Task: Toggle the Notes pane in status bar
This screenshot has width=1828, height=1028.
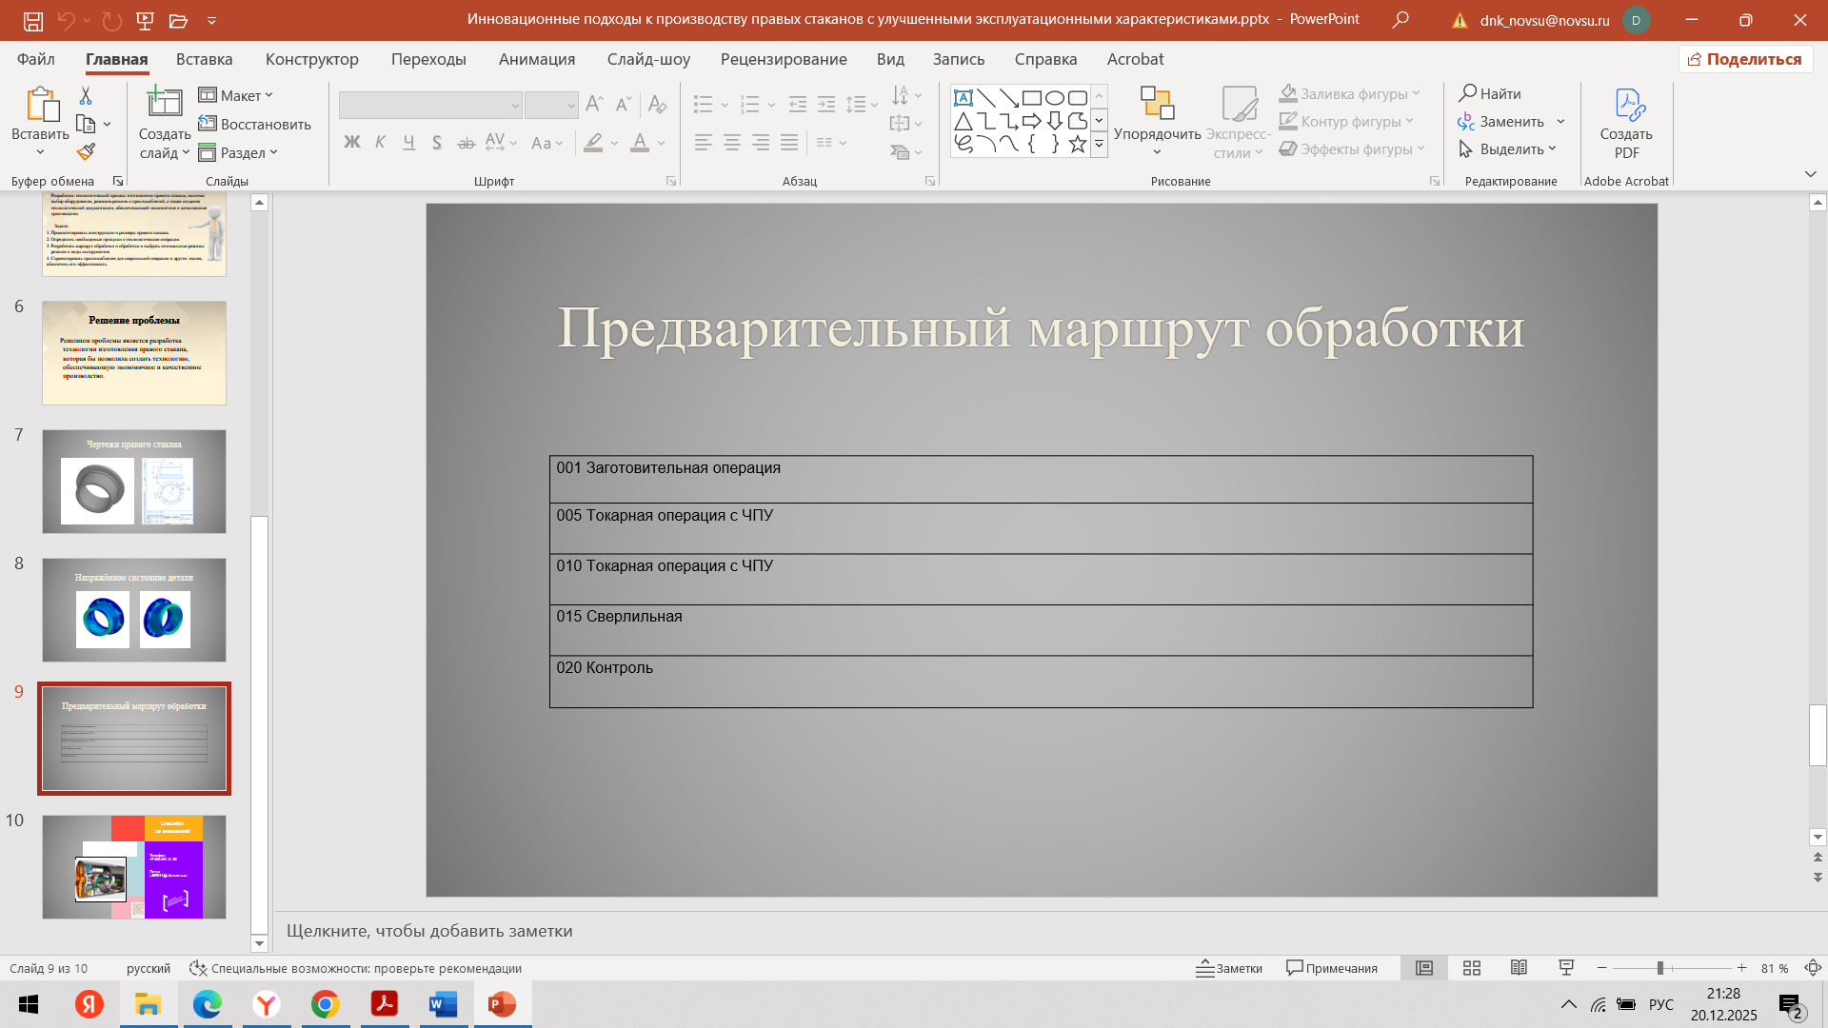Action: click(1229, 968)
